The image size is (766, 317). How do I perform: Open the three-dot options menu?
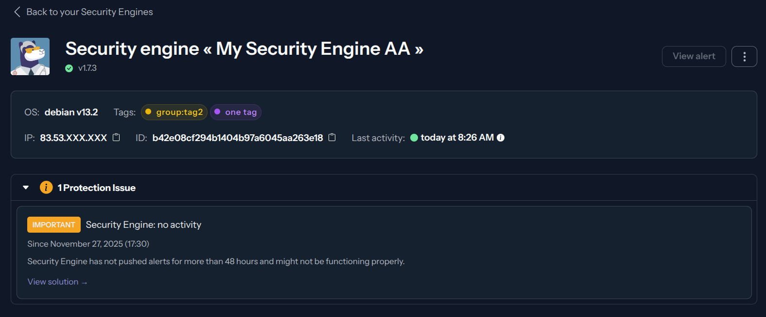point(744,56)
